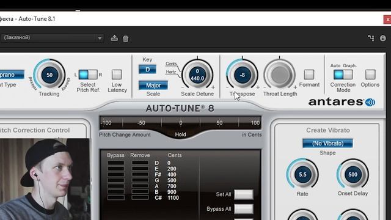
Task: Click the Auto-Tune 8.1 window title
Action: (37, 19)
